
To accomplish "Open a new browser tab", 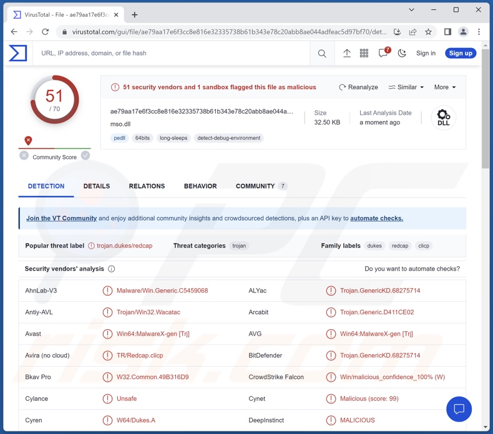I will pos(135,15).
